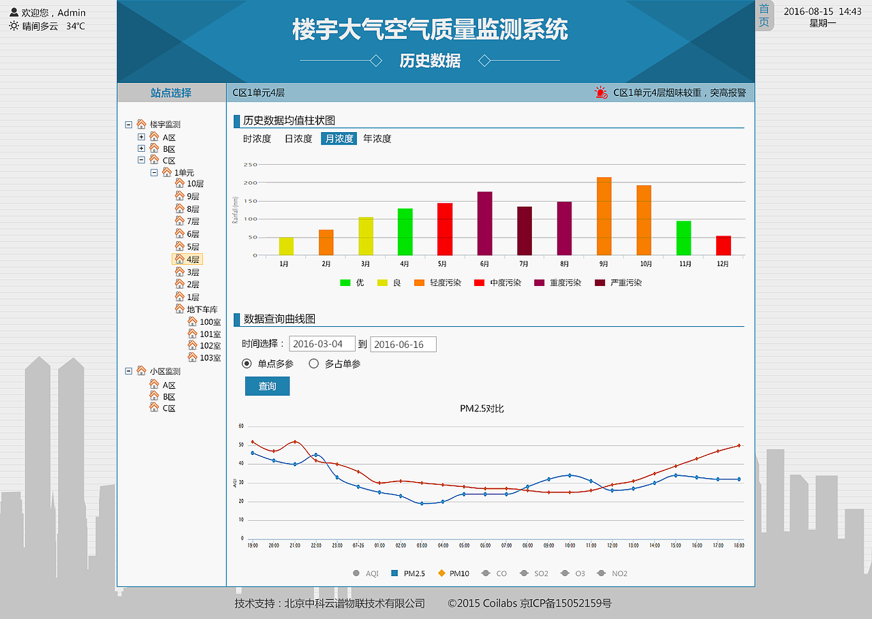Toggle the AQI series in the legend
The width and height of the screenshot is (872, 619).
click(366, 573)
